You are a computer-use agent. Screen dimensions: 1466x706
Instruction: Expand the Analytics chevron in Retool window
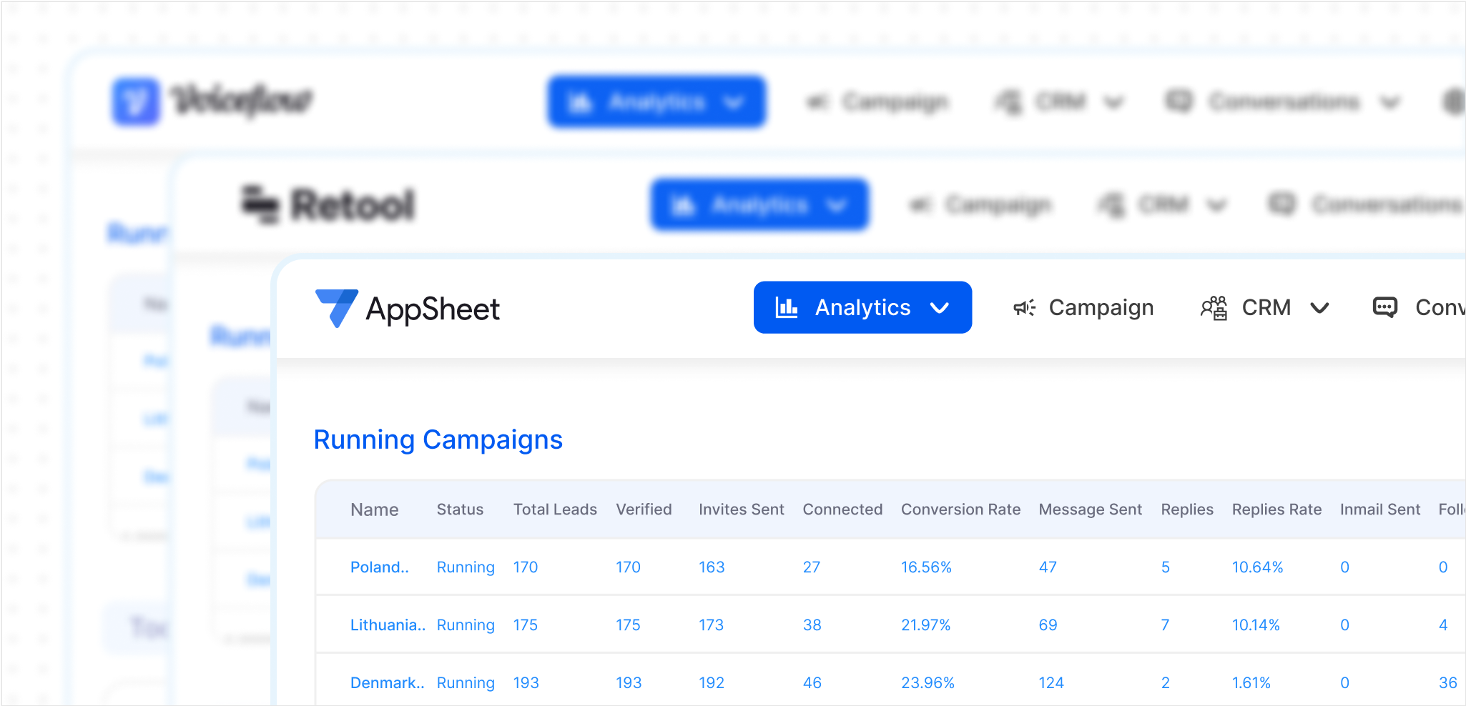836,206
